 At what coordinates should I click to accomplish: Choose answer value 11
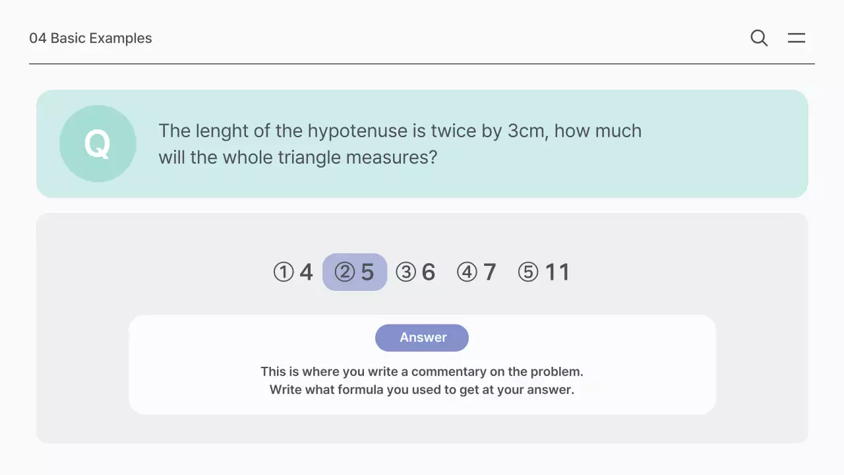pos(557,272)
